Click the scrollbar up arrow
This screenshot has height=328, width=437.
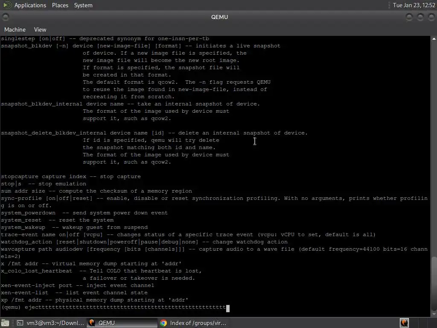(434, 39)
